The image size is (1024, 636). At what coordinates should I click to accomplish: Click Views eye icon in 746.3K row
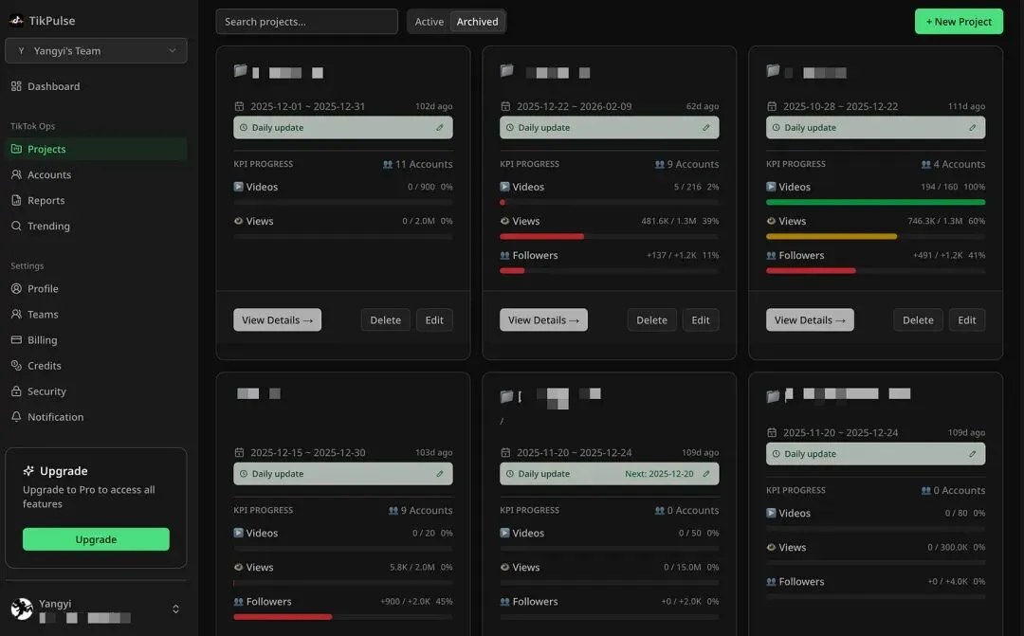[x=771, y=221]
